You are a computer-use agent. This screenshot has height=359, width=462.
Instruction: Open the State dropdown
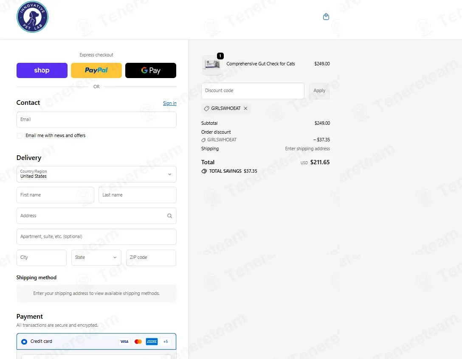[96, 258]
